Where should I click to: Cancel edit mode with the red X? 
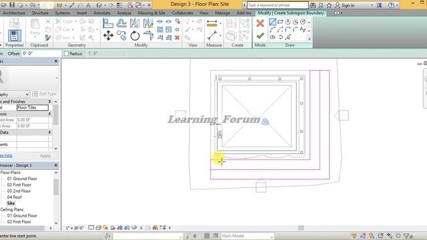tap(260, 23)
